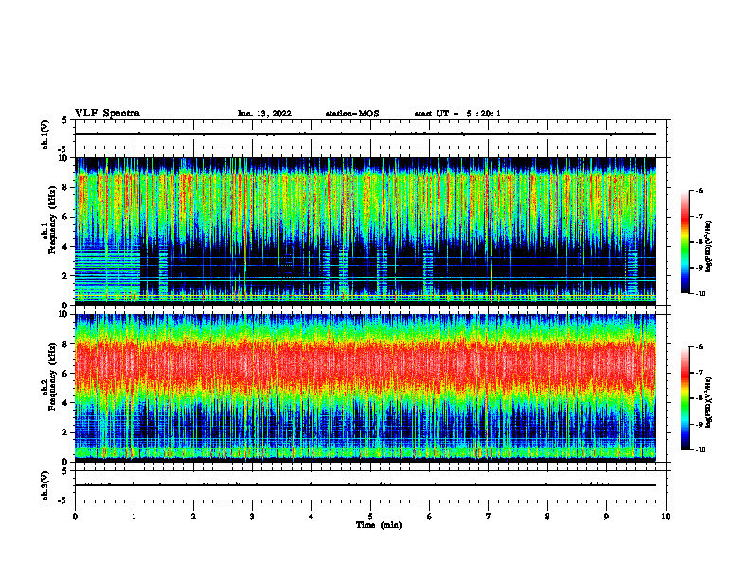Screen dimensions: 750x579
Task: Click the ch.2 frequency tick label "6"
Action: [x=65, y=374]
